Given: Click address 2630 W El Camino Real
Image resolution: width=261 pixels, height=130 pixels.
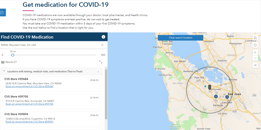Looking at the screenshot, I should 34,83.
